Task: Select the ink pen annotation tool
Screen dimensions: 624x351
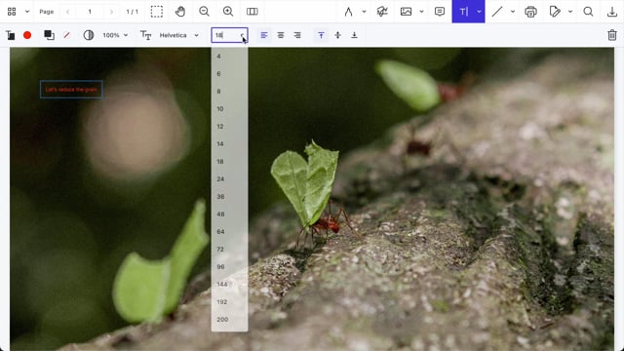Action: [x=349, y=12]
